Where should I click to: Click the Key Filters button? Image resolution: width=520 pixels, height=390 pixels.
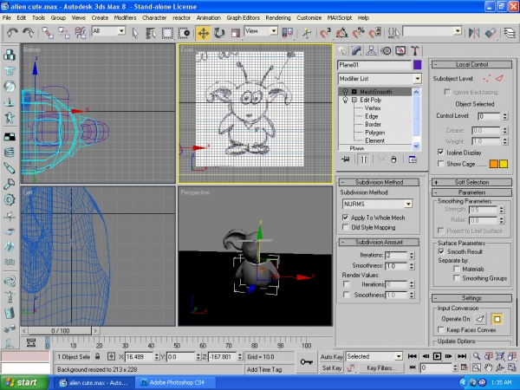381,367
